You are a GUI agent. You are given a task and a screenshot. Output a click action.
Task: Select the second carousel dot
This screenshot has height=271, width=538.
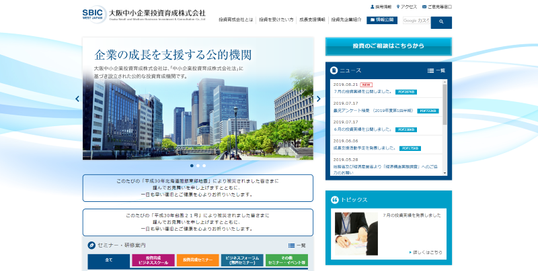198,166
